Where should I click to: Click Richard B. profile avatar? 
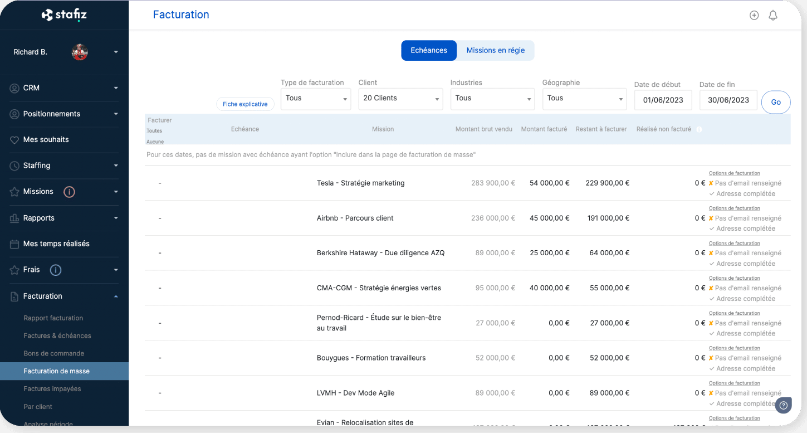tap(80, 52)
